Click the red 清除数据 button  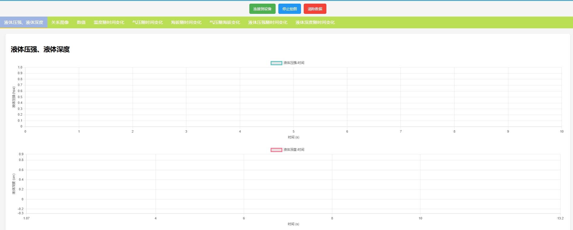click(x=315, y=9)
